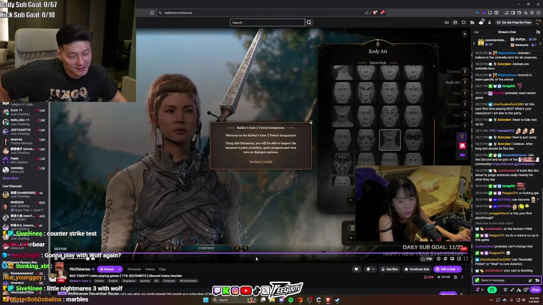Viewport: 543px width, 305px height.
Task: Click the Knock button
Action: click(x=106, y=269)
